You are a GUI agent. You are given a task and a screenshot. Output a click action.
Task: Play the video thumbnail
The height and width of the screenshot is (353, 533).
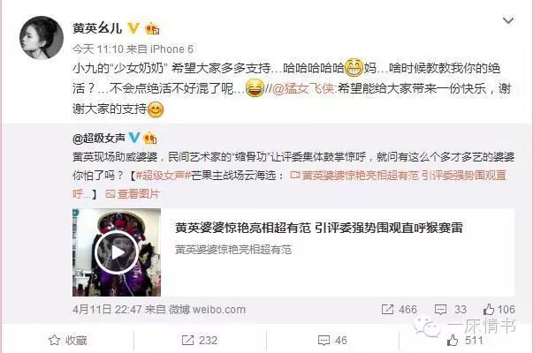pyautogui.click(x=117, y=252)
